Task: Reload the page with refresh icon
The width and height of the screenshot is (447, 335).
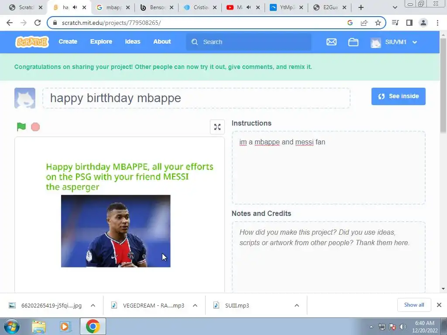Action: coord(38,23)
